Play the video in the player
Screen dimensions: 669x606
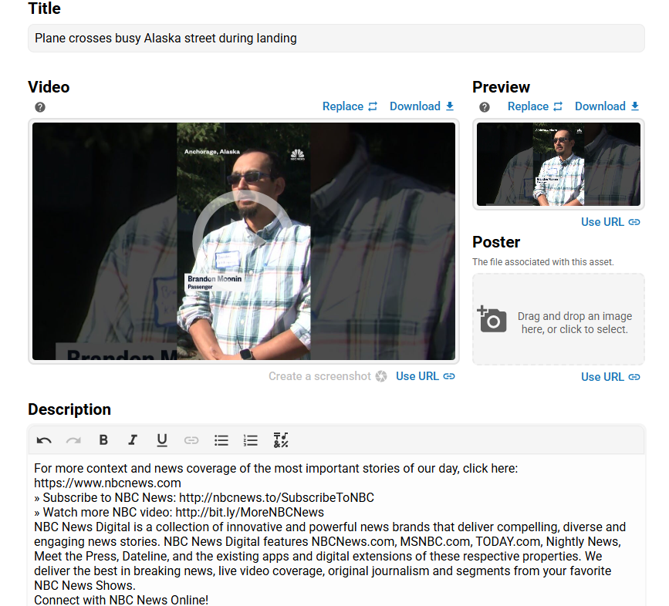[243, 241]
